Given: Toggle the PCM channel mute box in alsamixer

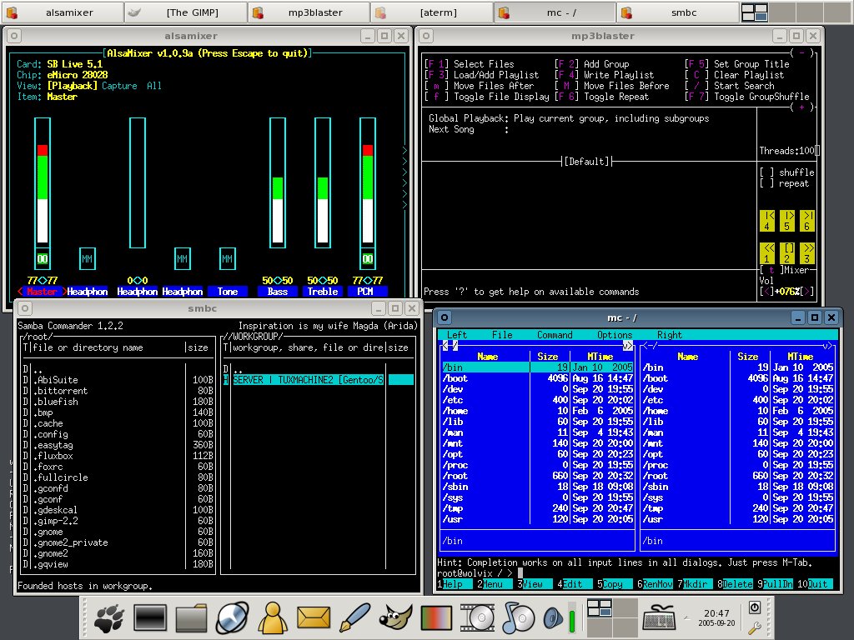Looking at the screenshot, I should coord(368,259).
